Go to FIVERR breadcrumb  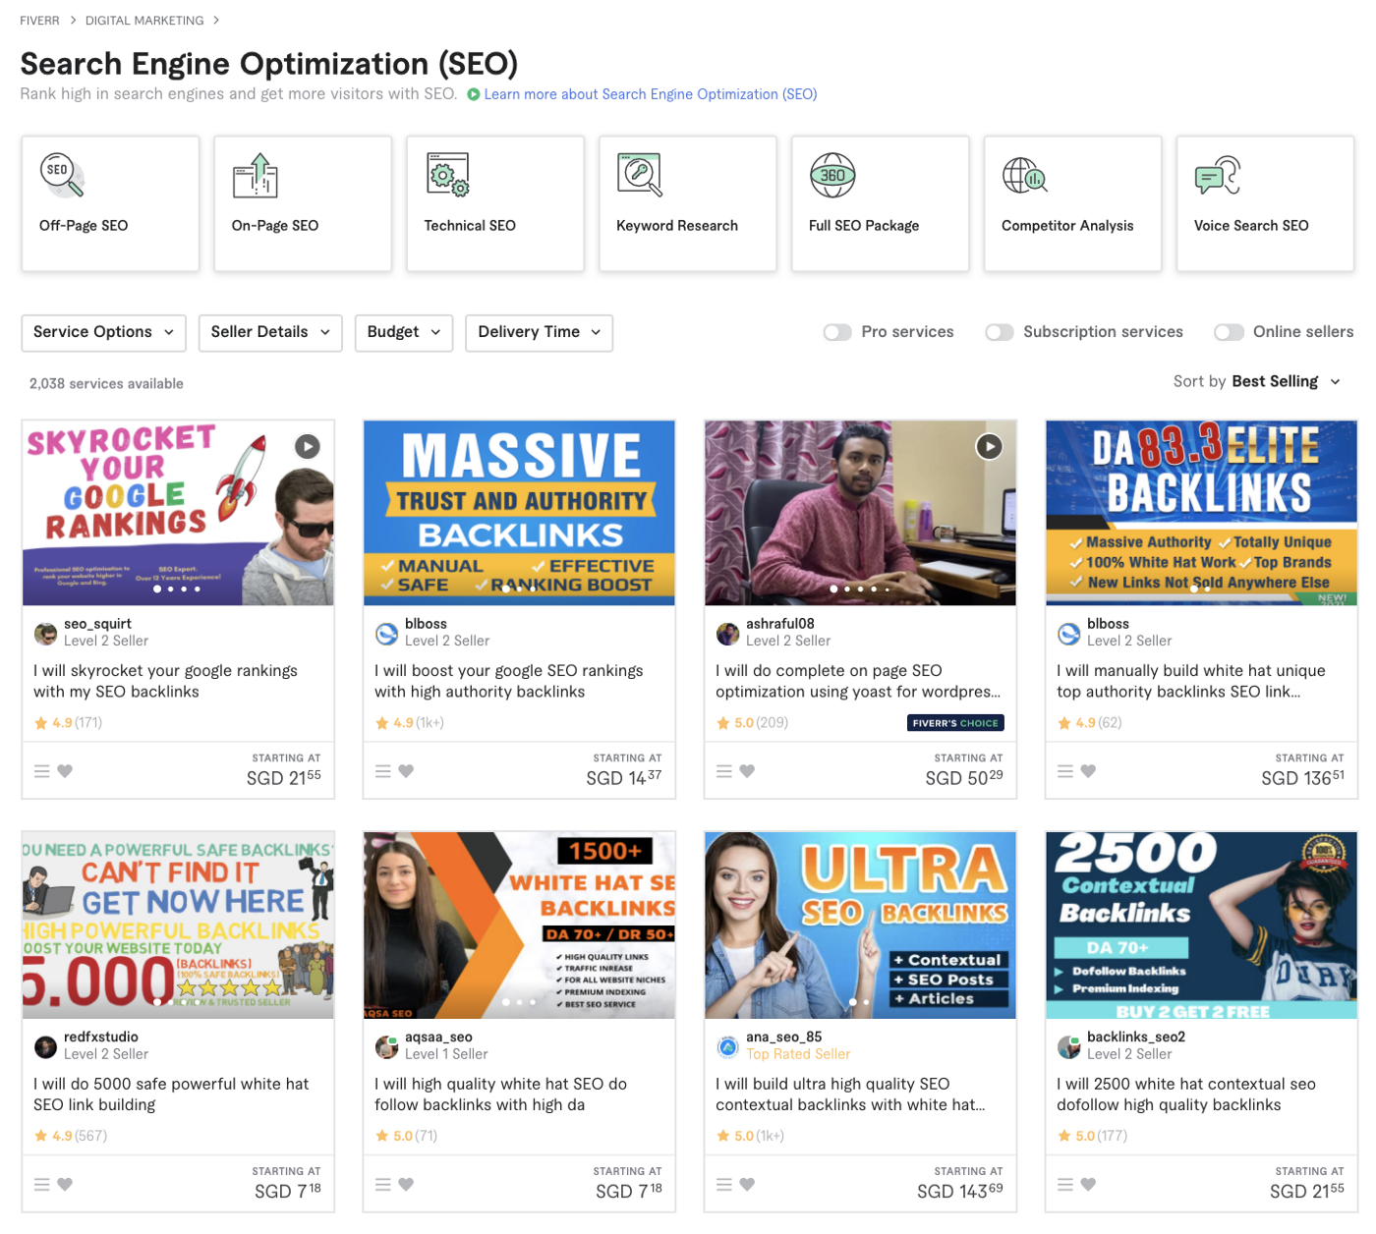[x=39, y=20]
